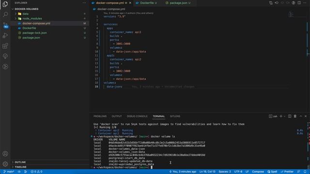Open the Explorer view in activity bar
This screenshot has height=174, width=310.
[x=5, y=4]
